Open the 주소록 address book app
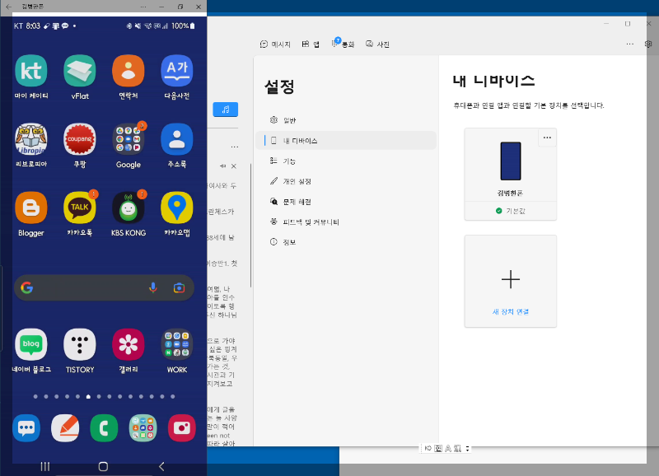Screen dimensions: 659x476 click(x=177, y=139)
